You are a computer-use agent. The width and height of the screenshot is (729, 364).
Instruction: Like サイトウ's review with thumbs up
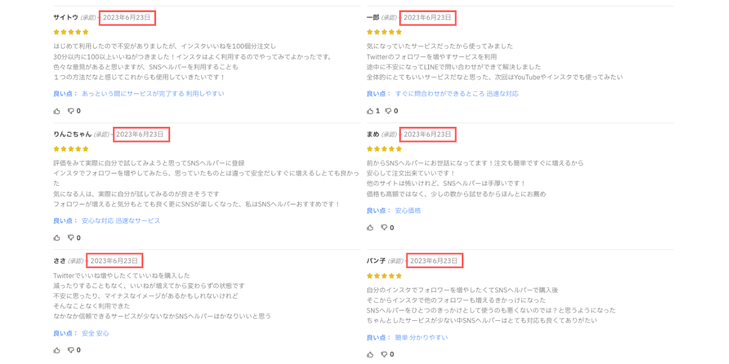[57, 111]
